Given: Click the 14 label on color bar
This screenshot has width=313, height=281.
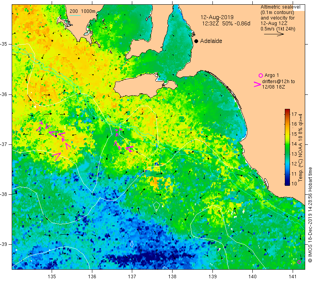Looking at the screenshot, I should 294,144.
